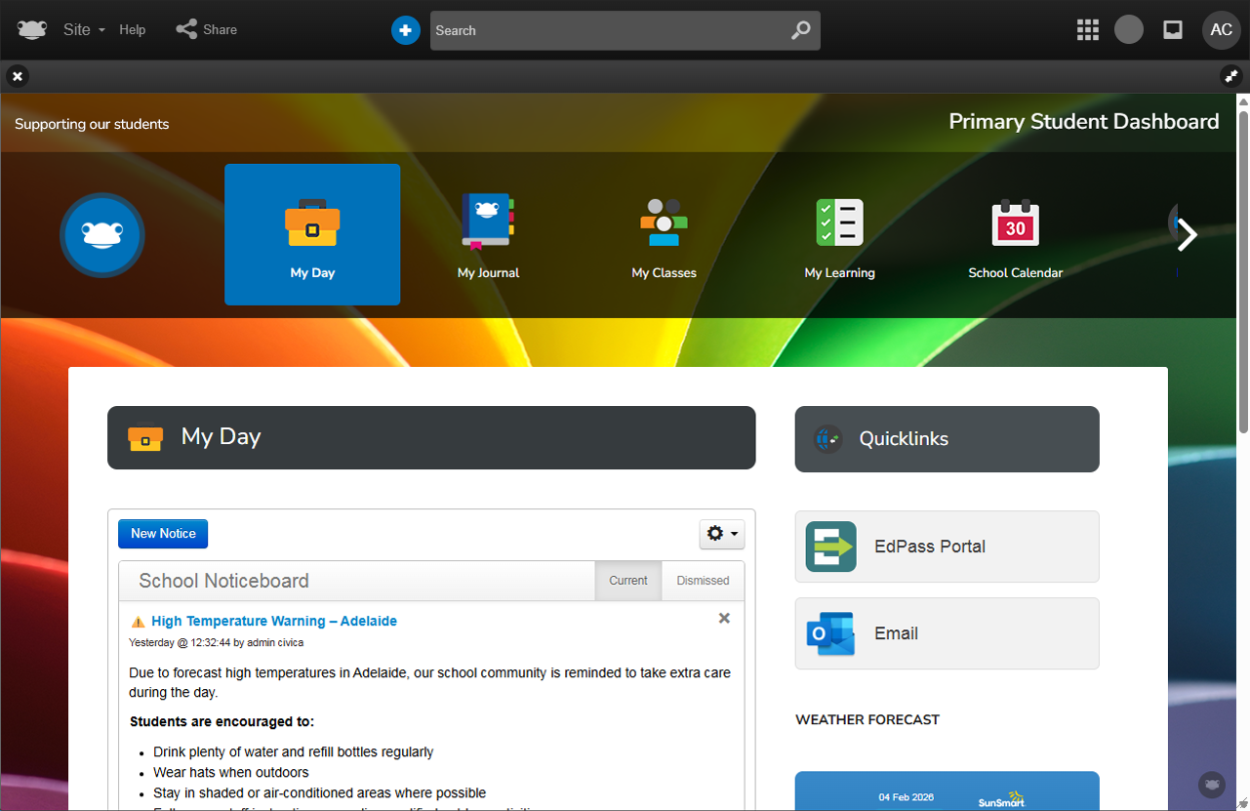This screenshot has width=1250, height=811.
Task: Select the Current notices tab
Action: click(627, 581)
